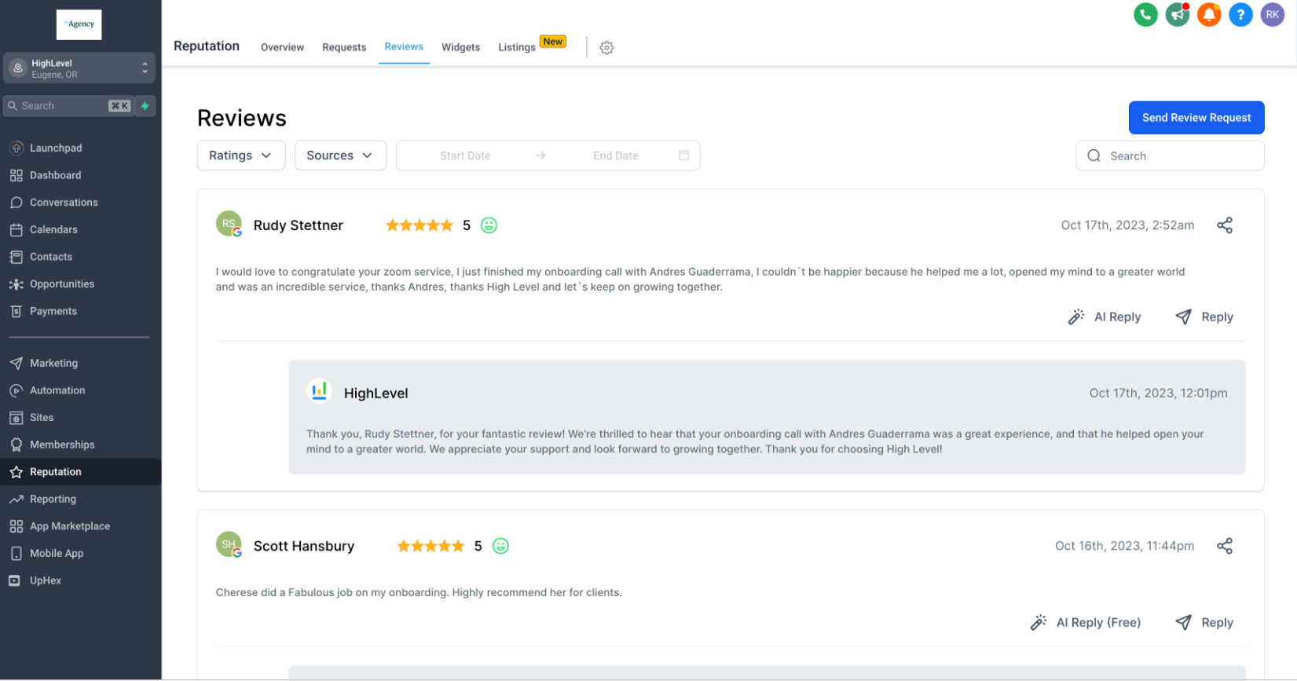The image size is (1297, 681).
Task: Click the sidebar Search box
Action: (x=68, y=106)
